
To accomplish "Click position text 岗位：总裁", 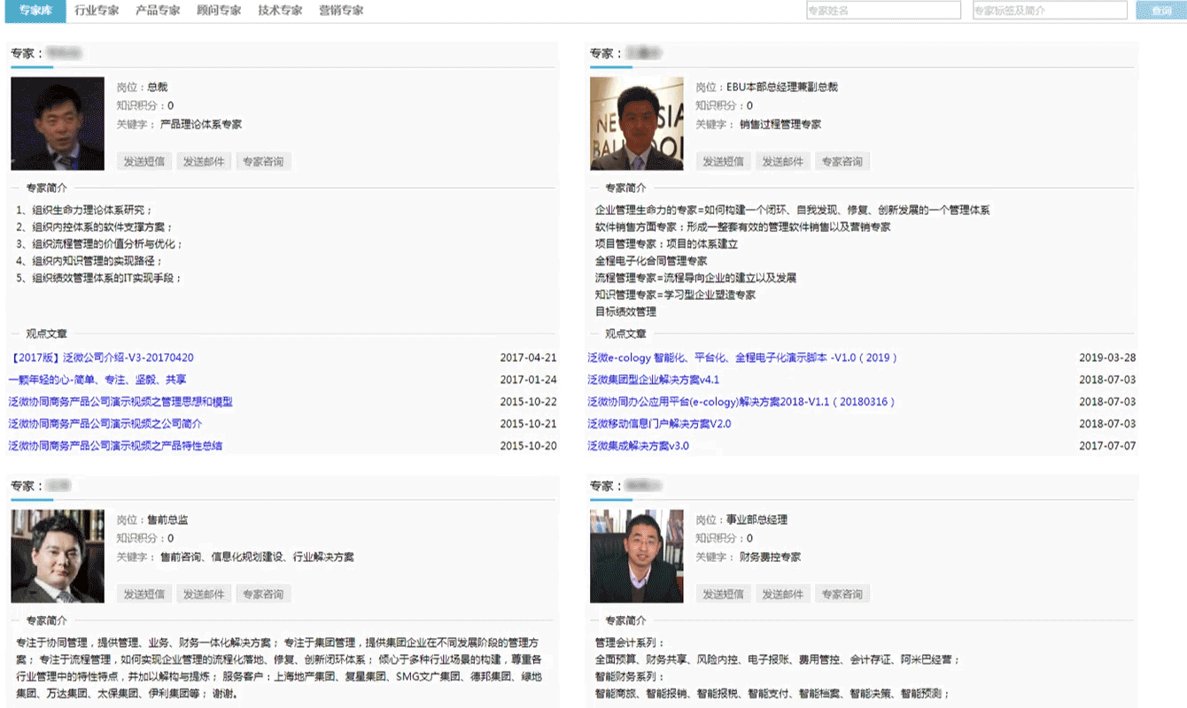I will point(142,88).
